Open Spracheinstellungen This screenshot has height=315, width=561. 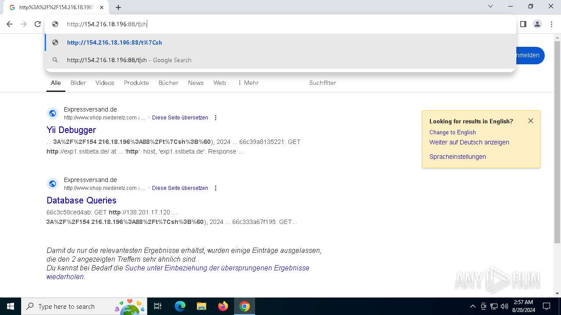click(458, 157)
